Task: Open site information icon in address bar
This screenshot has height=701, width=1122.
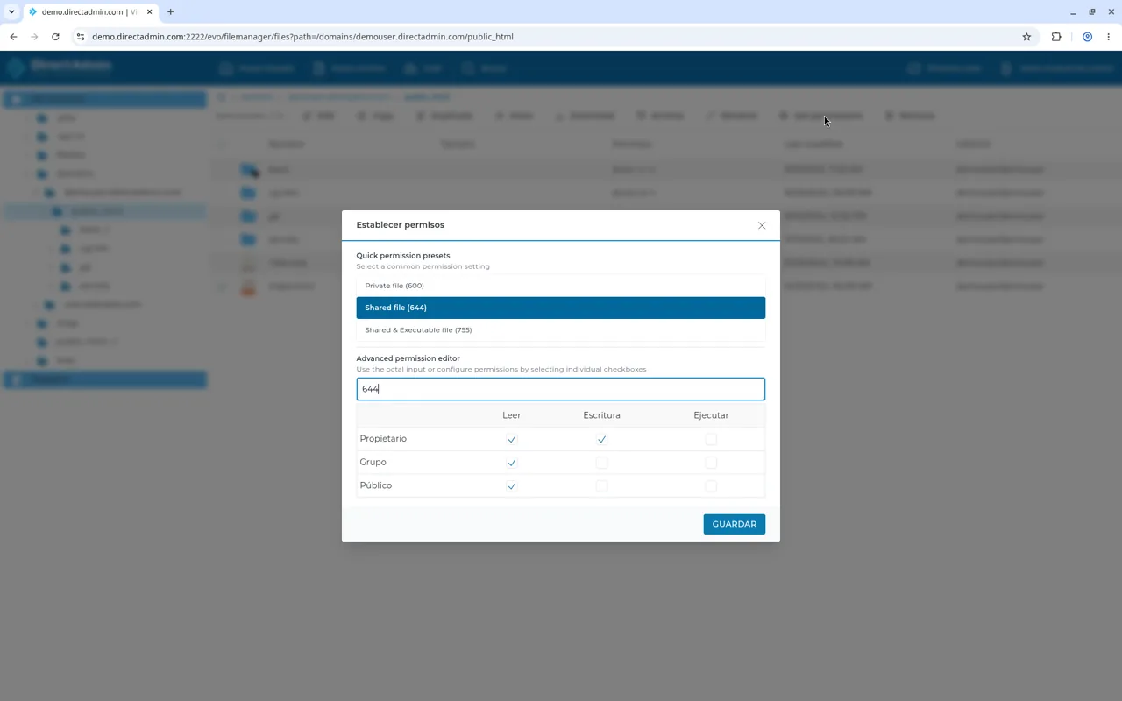Action: click(x=80, y=37)
